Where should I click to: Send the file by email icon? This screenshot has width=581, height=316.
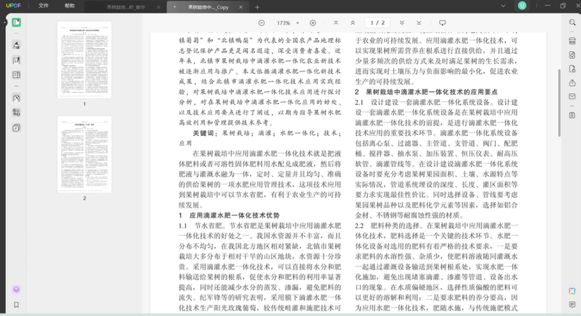click(x=572, y=96)
